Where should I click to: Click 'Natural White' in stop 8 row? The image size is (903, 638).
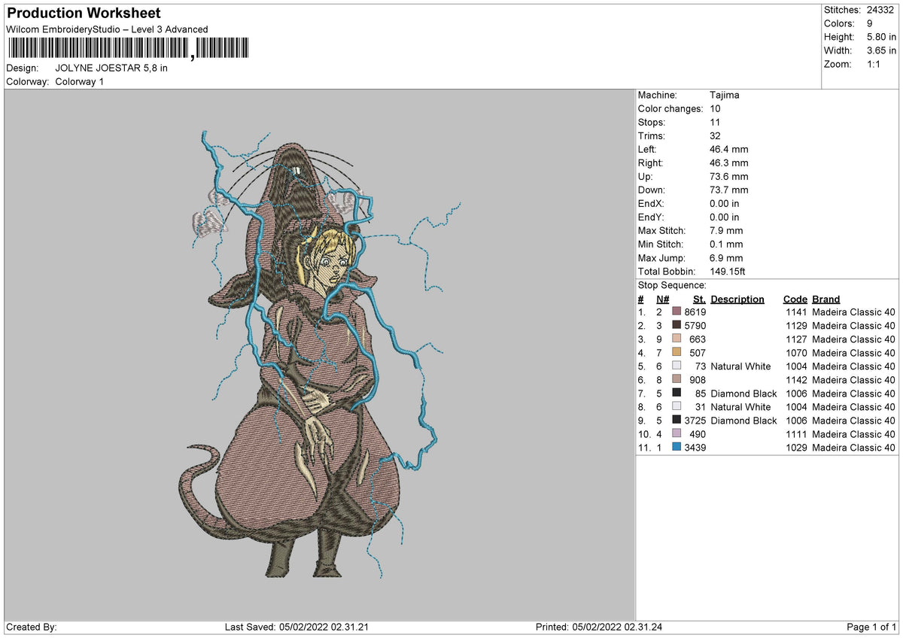coord(740,406)
